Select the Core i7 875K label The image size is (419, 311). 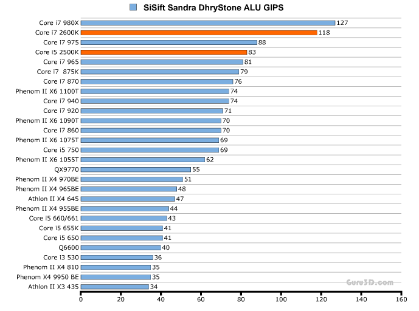(x=58, y=72)
